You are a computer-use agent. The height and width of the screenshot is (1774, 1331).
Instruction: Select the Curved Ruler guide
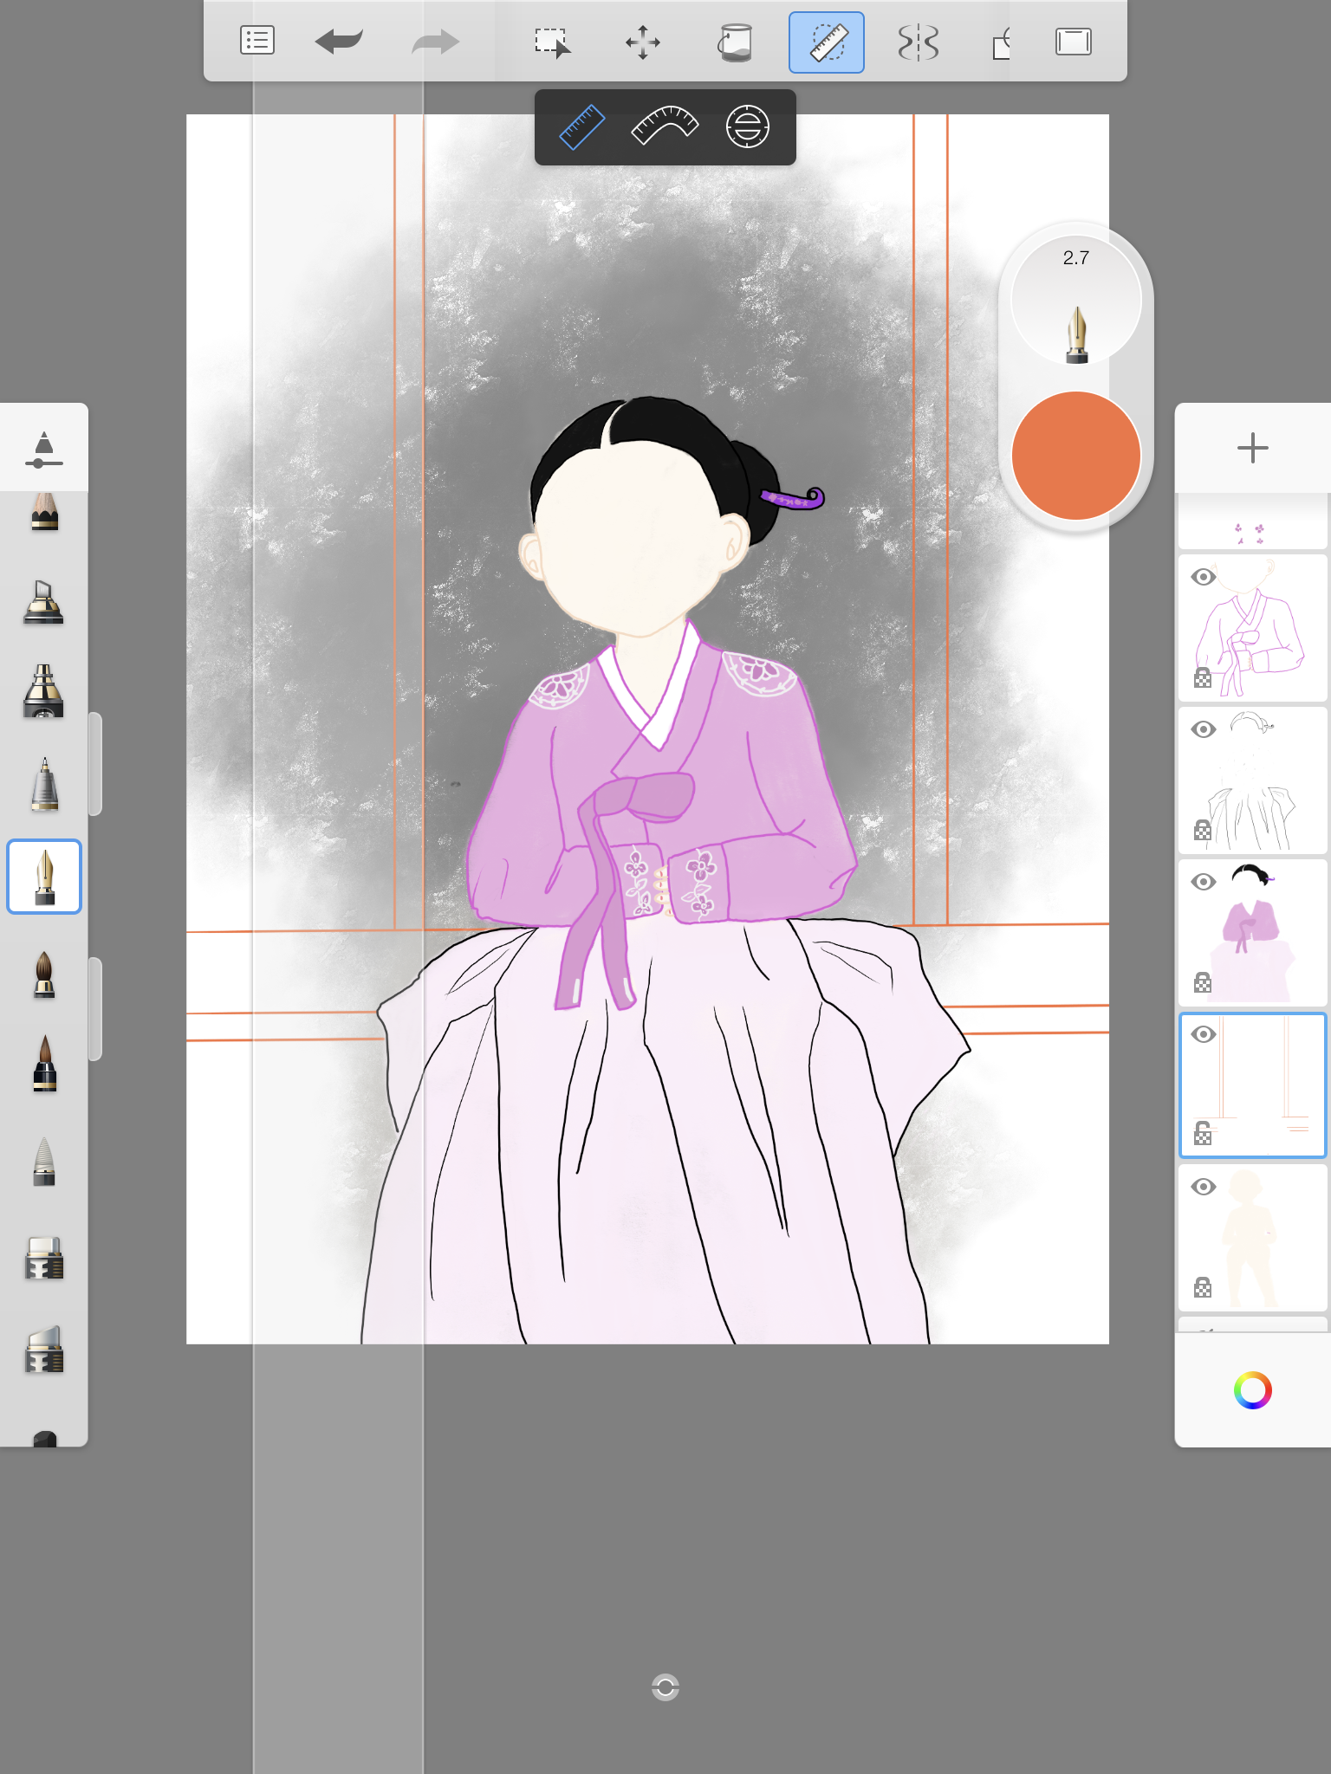click(x=665, y=126)
